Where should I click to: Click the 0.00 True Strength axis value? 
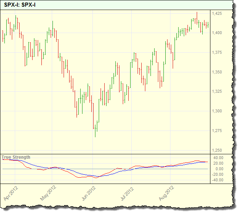(220, 169)
